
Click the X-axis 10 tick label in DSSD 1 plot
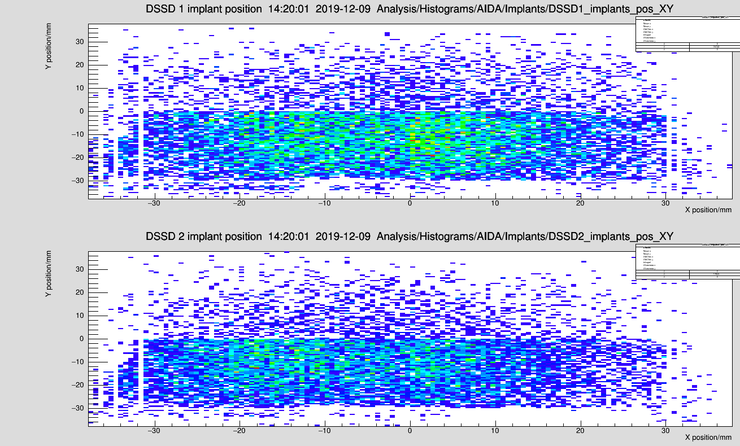click(495, 203)
